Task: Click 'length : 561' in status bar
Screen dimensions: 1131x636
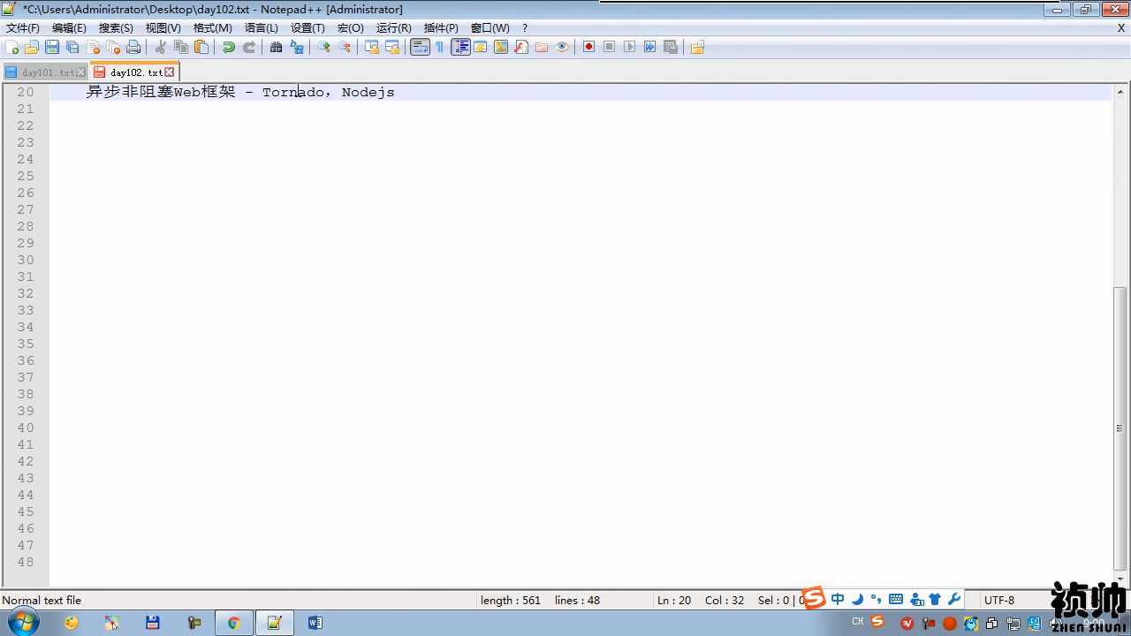Action: [x=511, y=601]
